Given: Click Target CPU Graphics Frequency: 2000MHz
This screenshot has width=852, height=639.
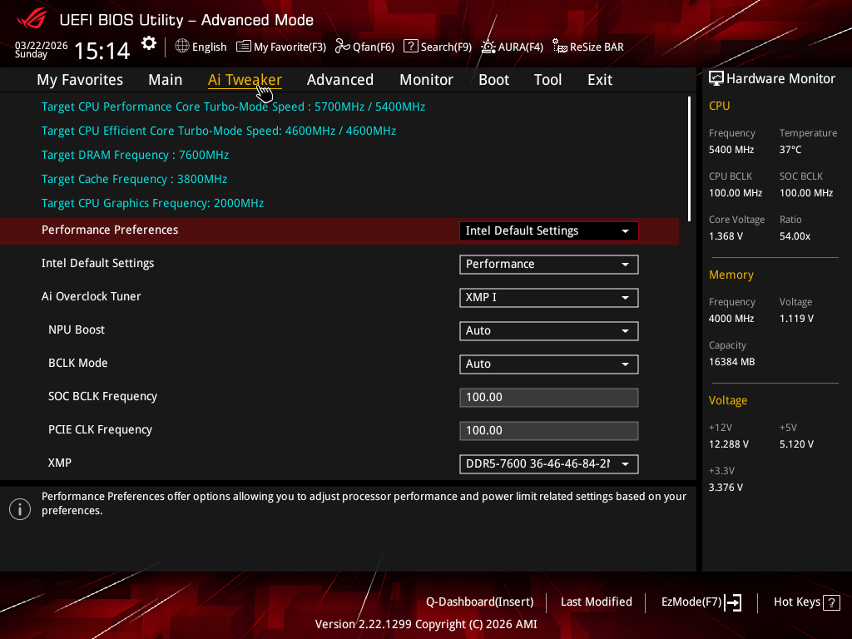Looking at the screenshot, I should pos(153,203).
